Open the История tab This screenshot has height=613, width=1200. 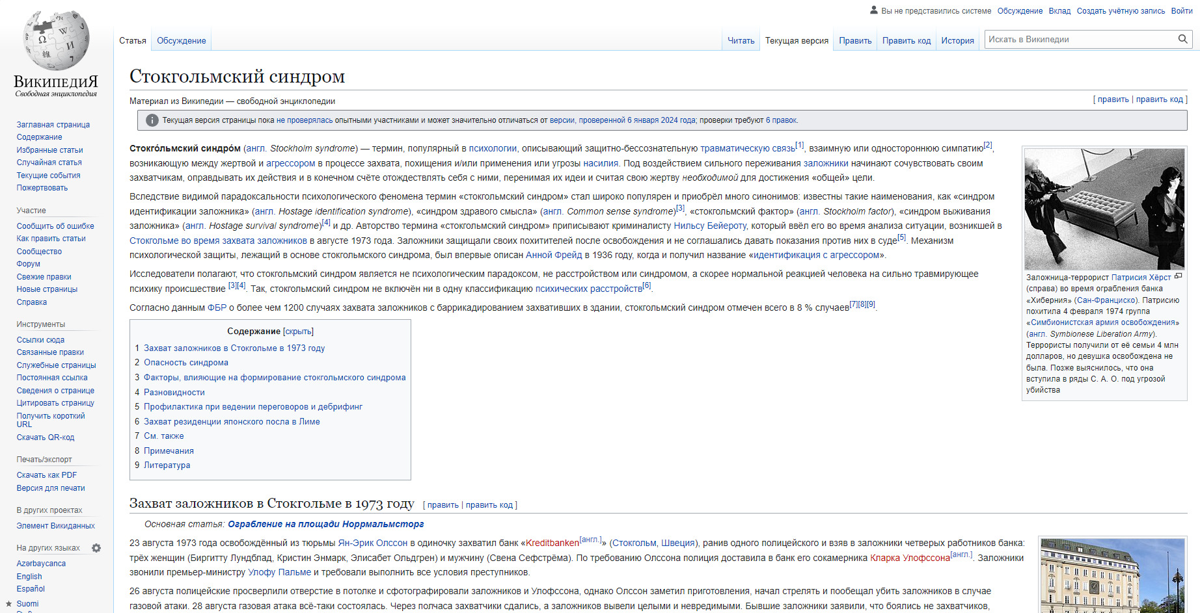(x=957, y=40)
